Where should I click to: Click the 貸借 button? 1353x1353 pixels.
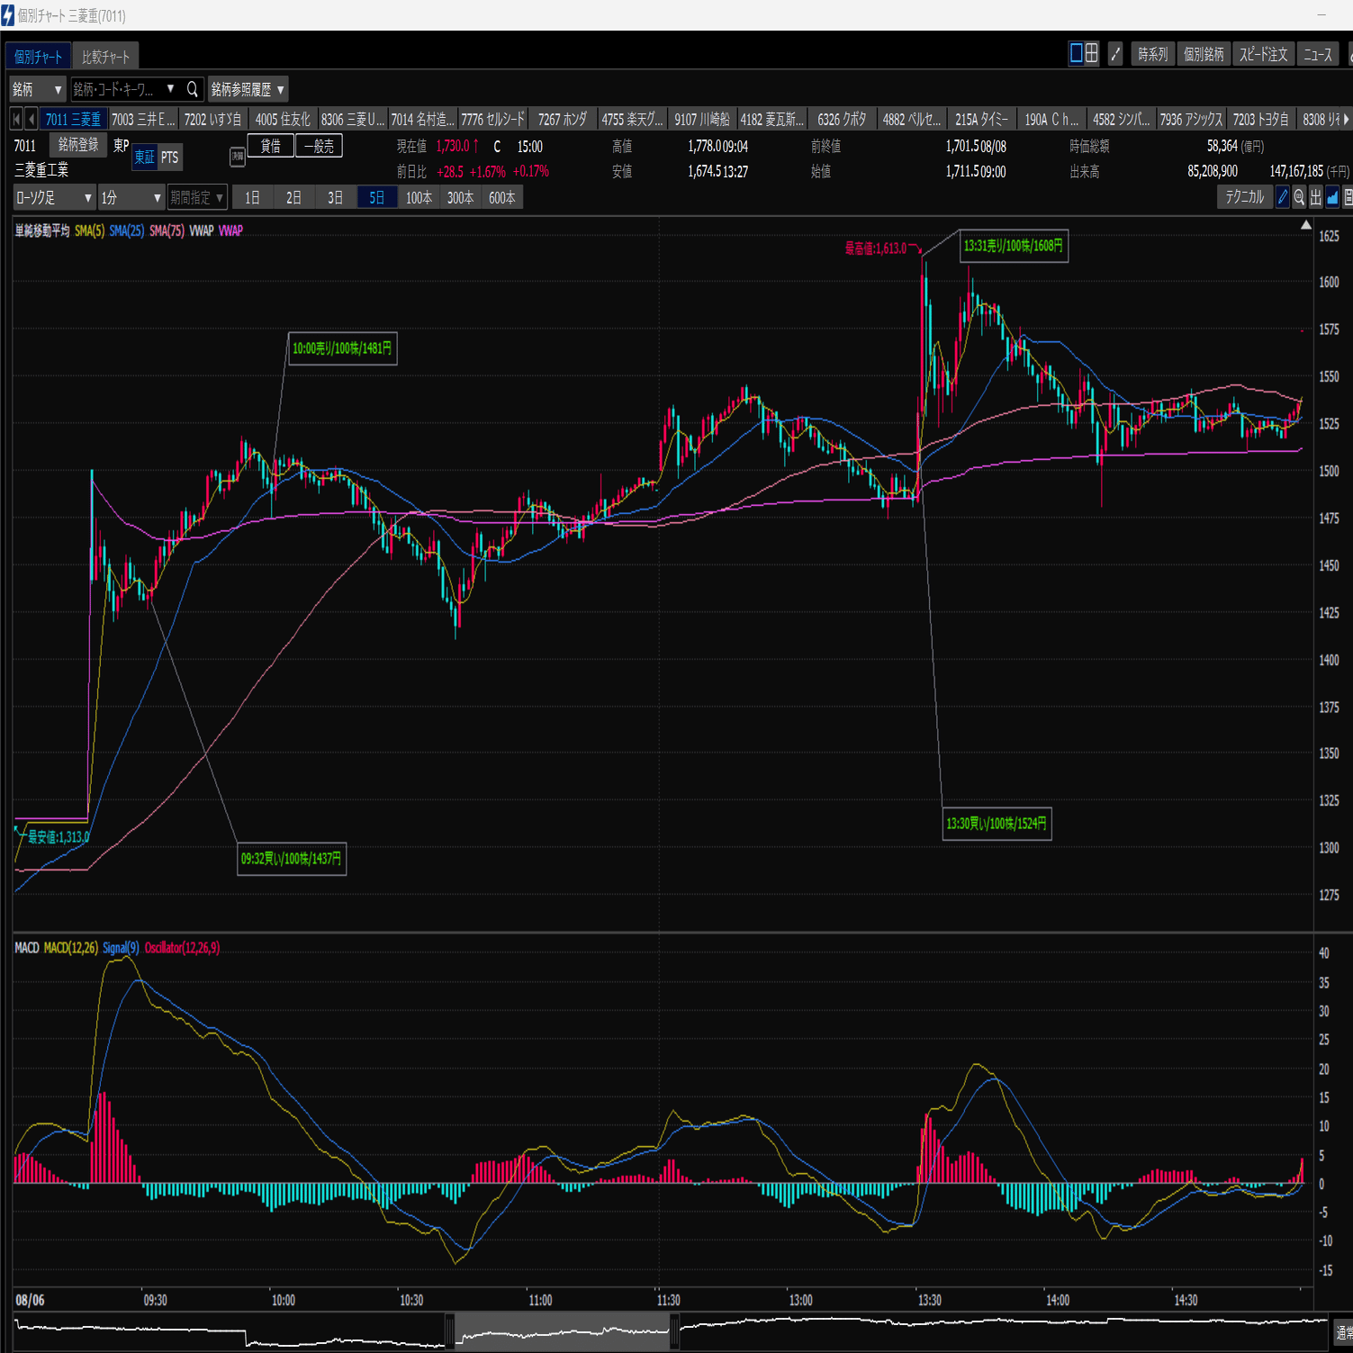[270, 146]
